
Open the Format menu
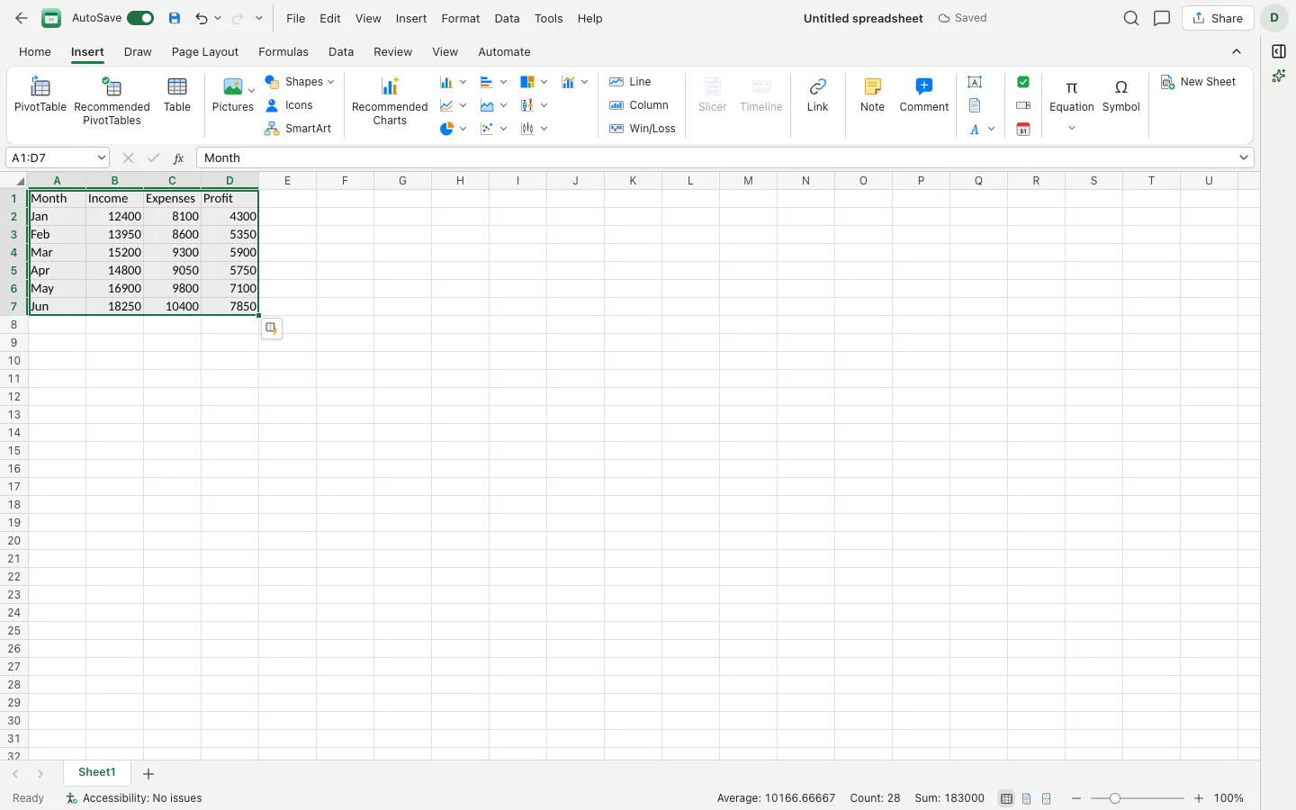(x=461, y=18)
